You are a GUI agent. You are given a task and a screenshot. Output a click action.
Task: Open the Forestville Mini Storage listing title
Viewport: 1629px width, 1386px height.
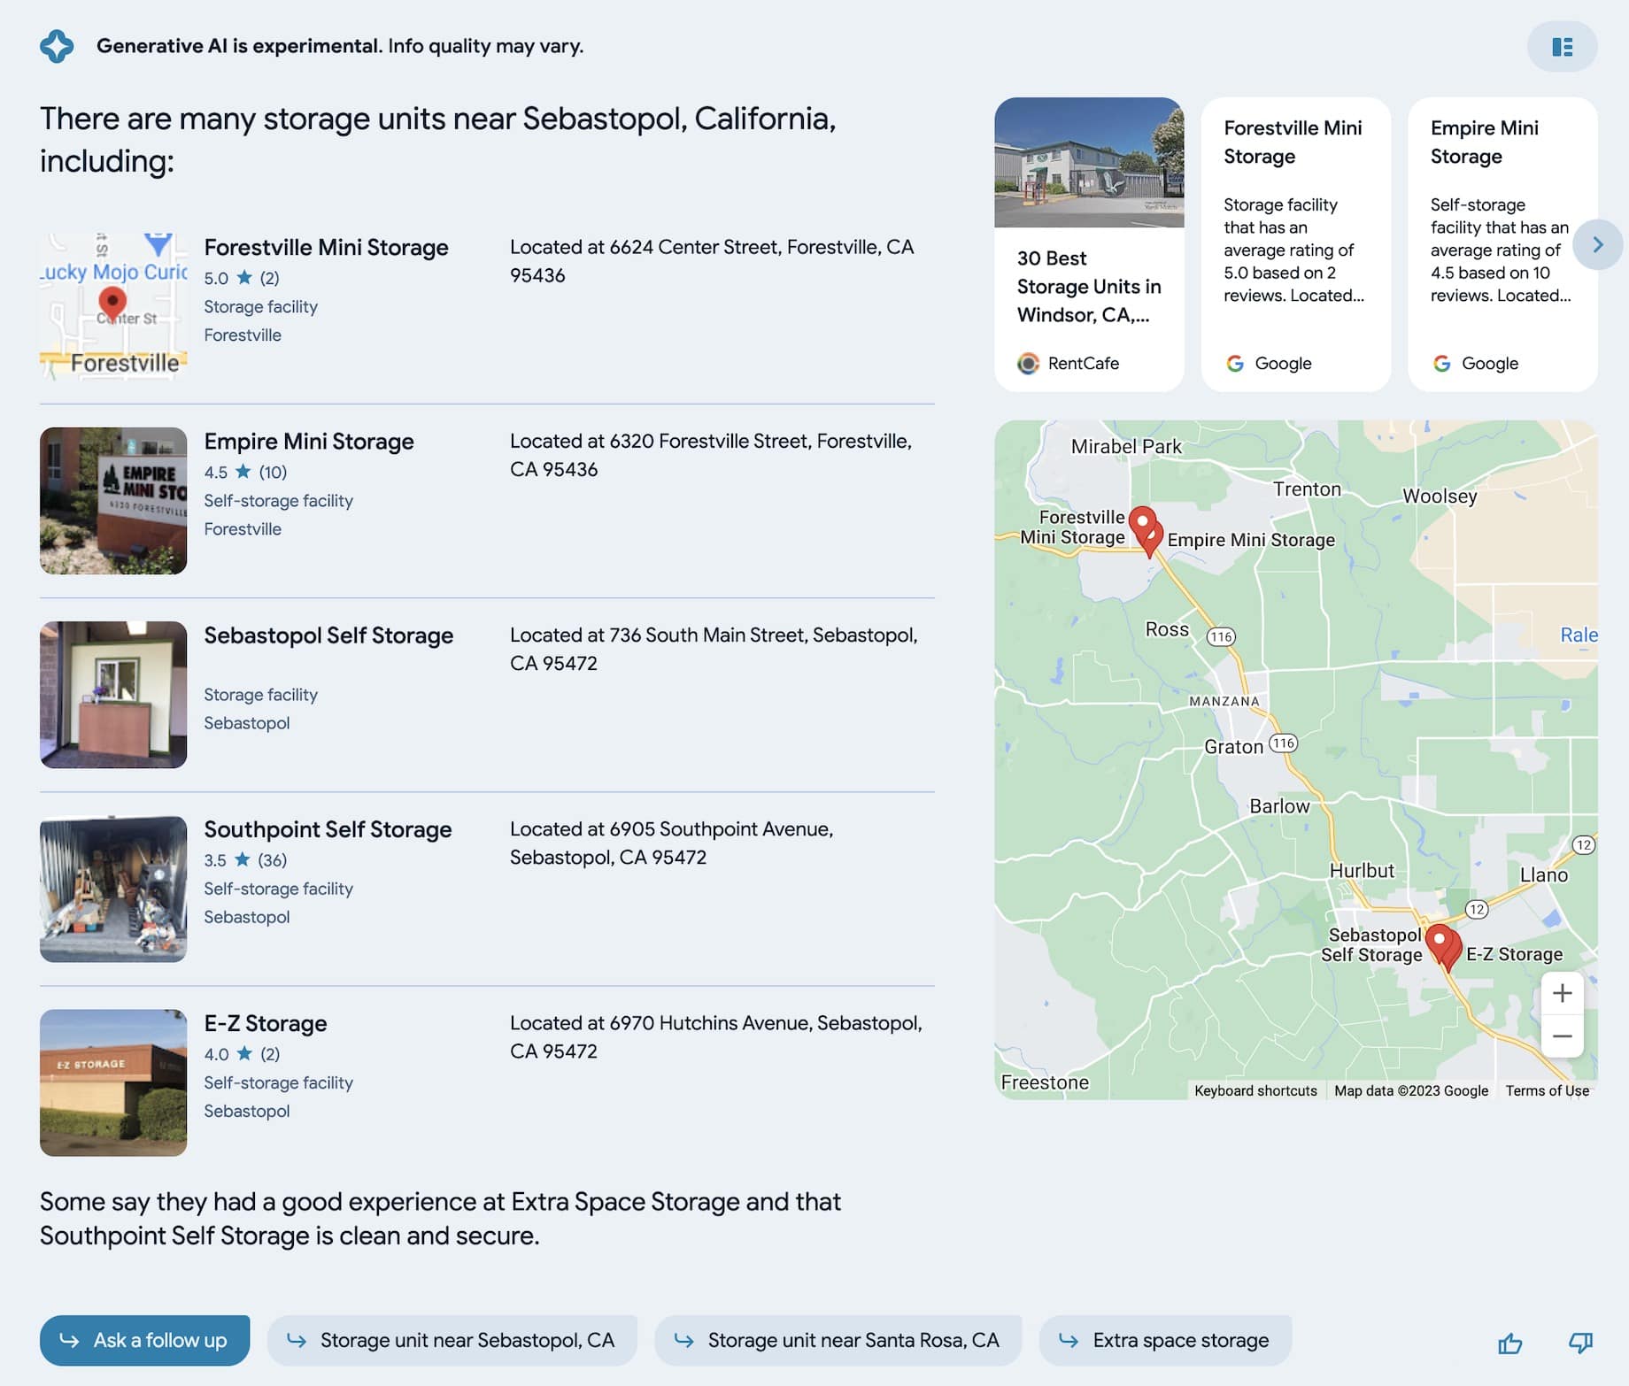(326, 247)
